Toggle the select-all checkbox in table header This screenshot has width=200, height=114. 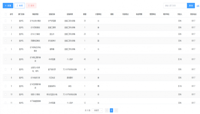(x=5, y=14)
